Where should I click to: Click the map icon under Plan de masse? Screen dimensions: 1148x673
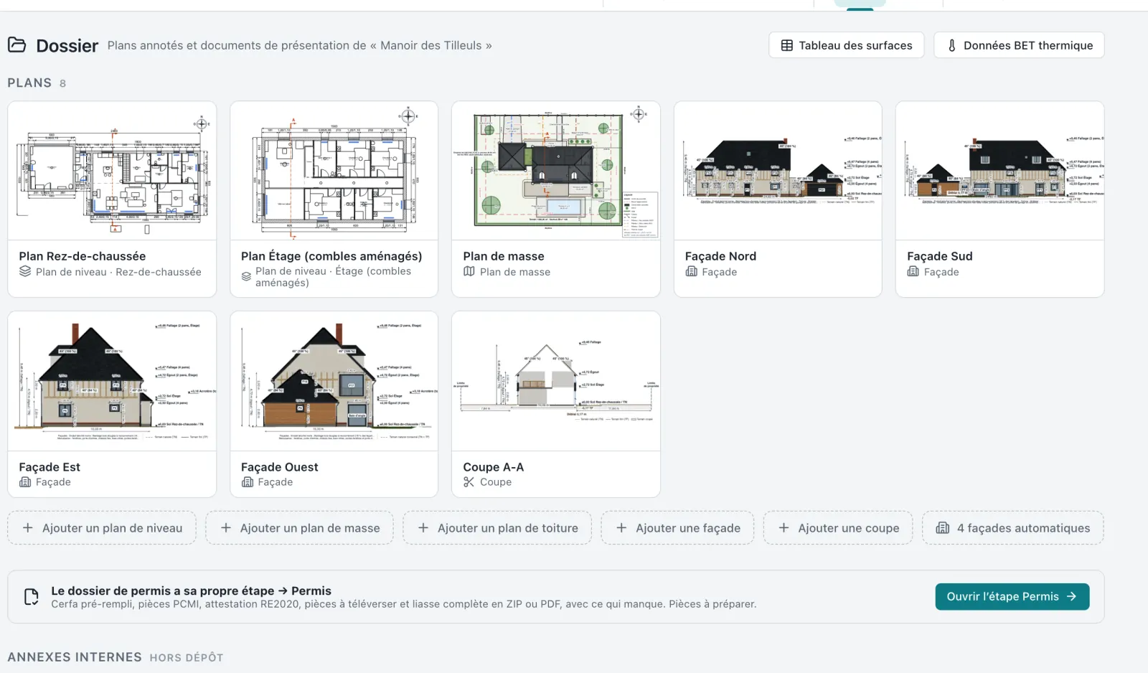(x=469, y=271)
